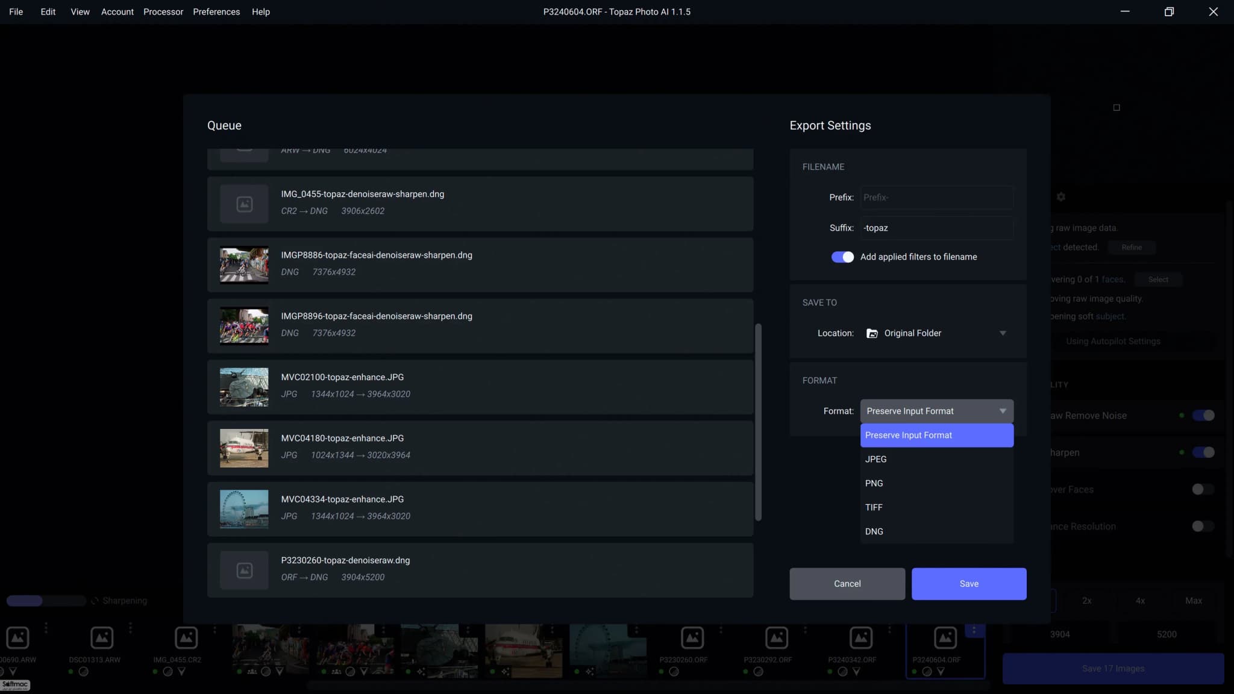Open the Processor menu
The width and height of the screenshot is (1234, 694).
click(x=163, y=11)
